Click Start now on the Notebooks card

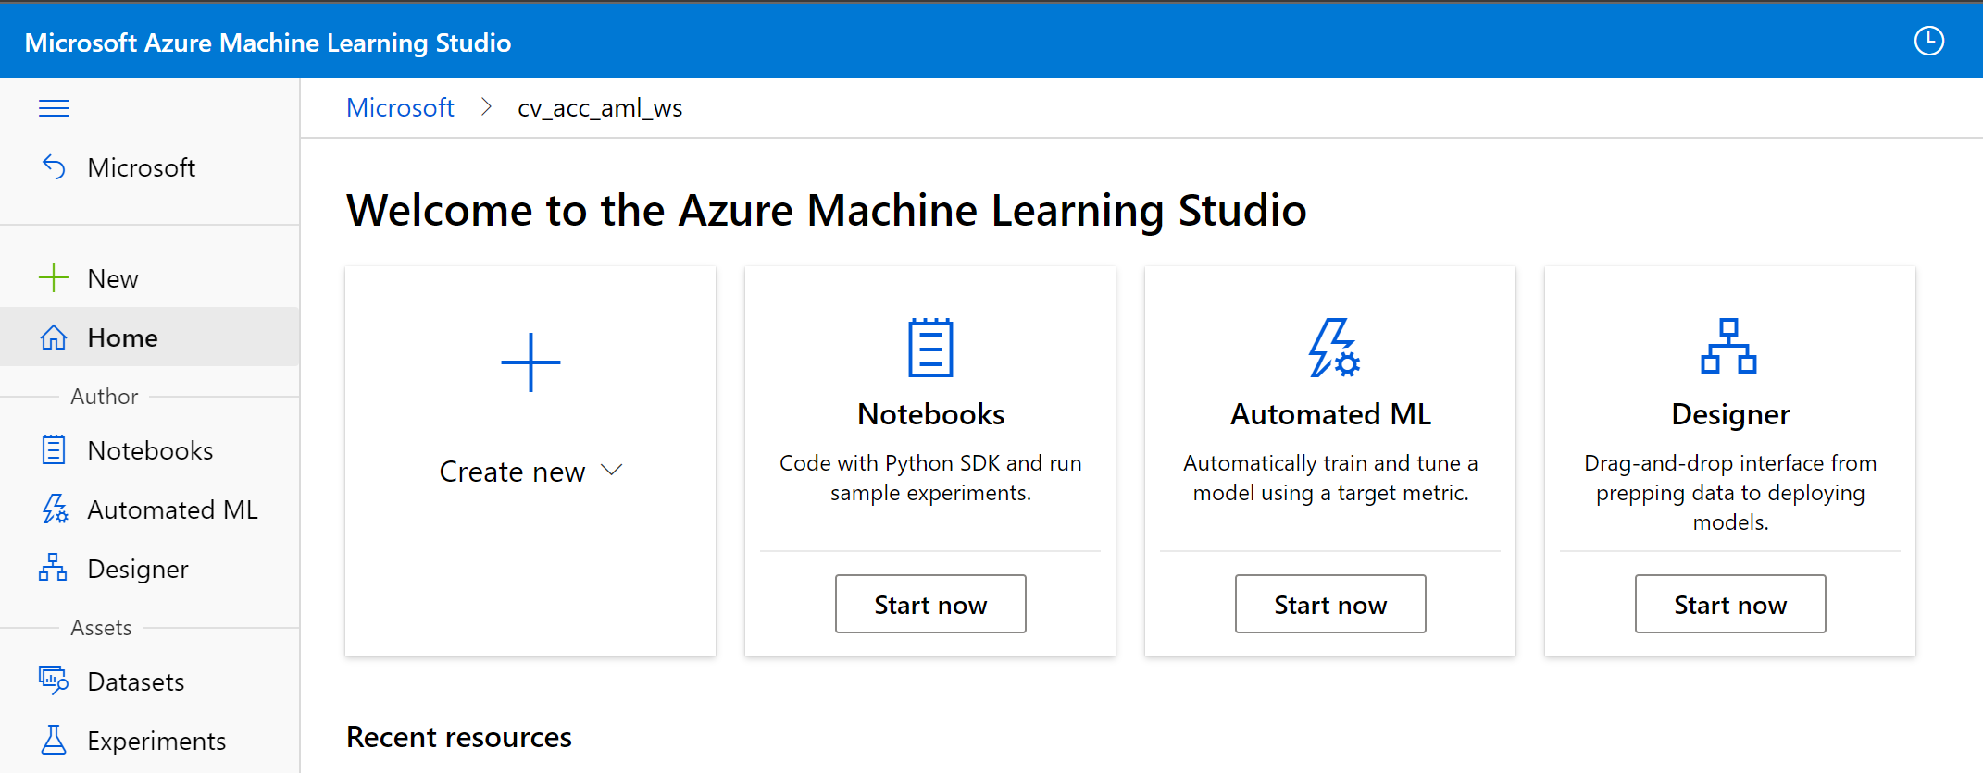[930, 604]
